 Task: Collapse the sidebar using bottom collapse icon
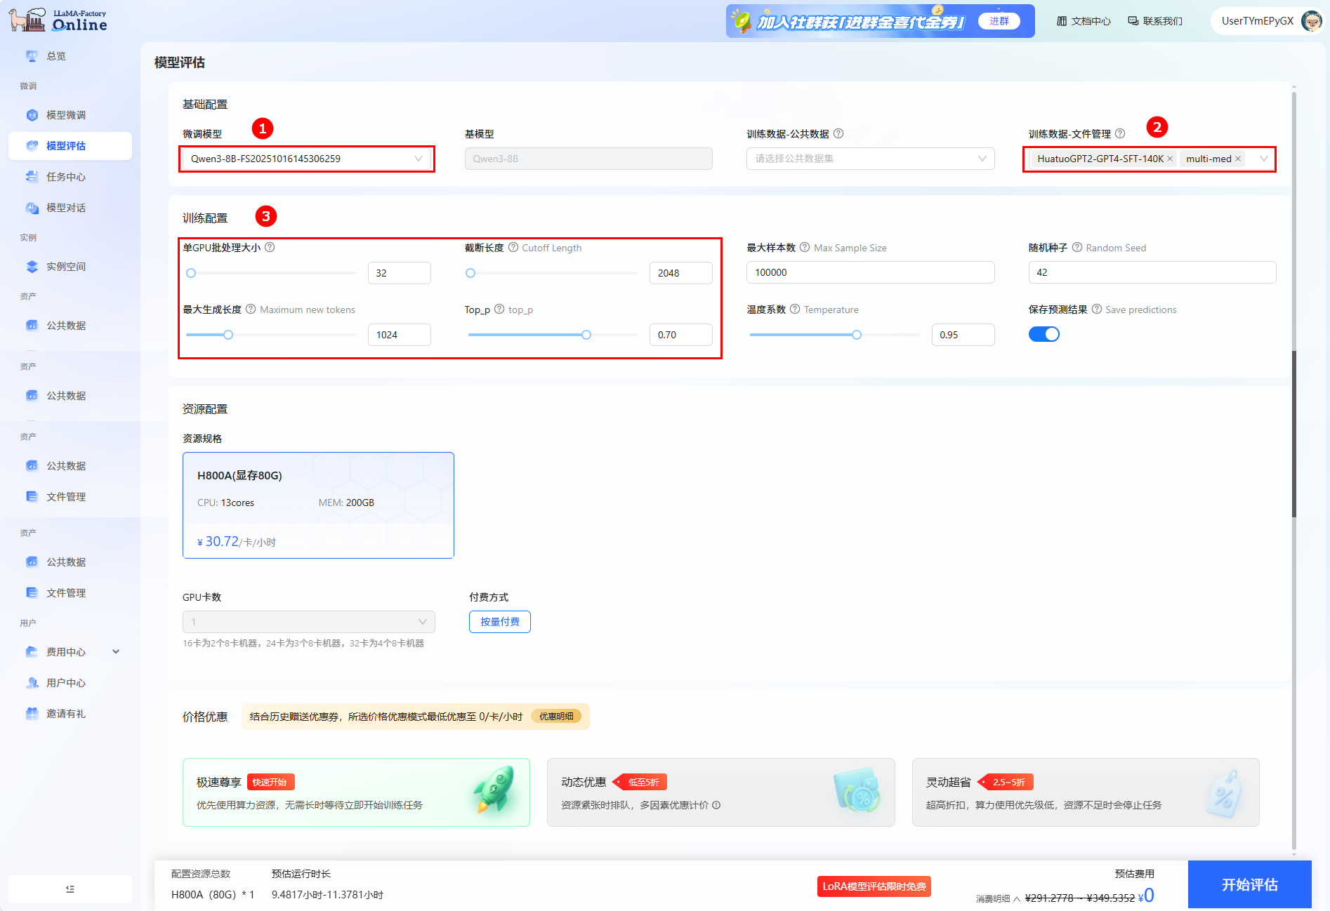point(70,889)
